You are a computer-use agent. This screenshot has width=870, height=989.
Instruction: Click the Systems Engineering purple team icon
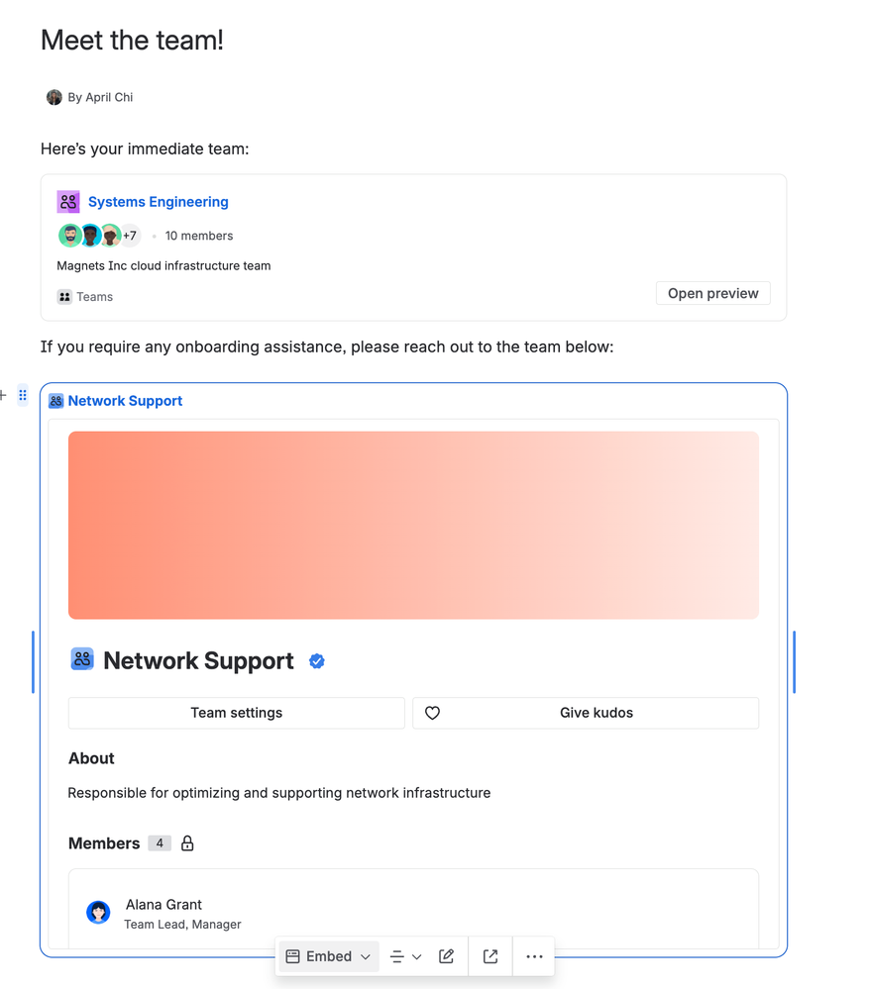(x=68, y=202)
